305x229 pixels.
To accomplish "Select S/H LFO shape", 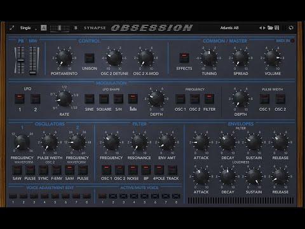I will coord(118,99).
